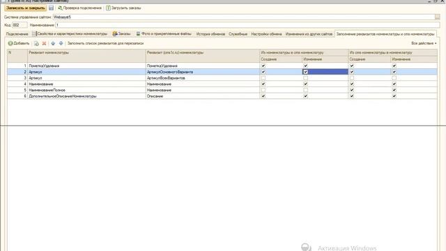Toggle НаименованиеПолное second Создание checkbox
The image size is (446, 251).
pos(352,90)
